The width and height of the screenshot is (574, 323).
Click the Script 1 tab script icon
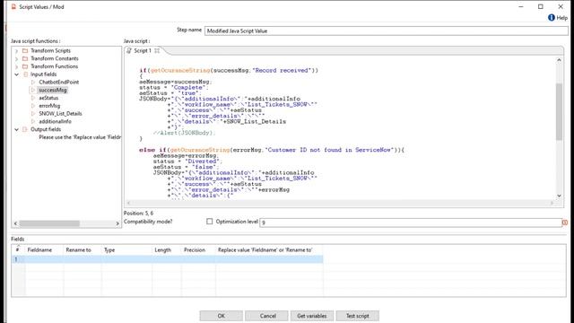(129, 50)
